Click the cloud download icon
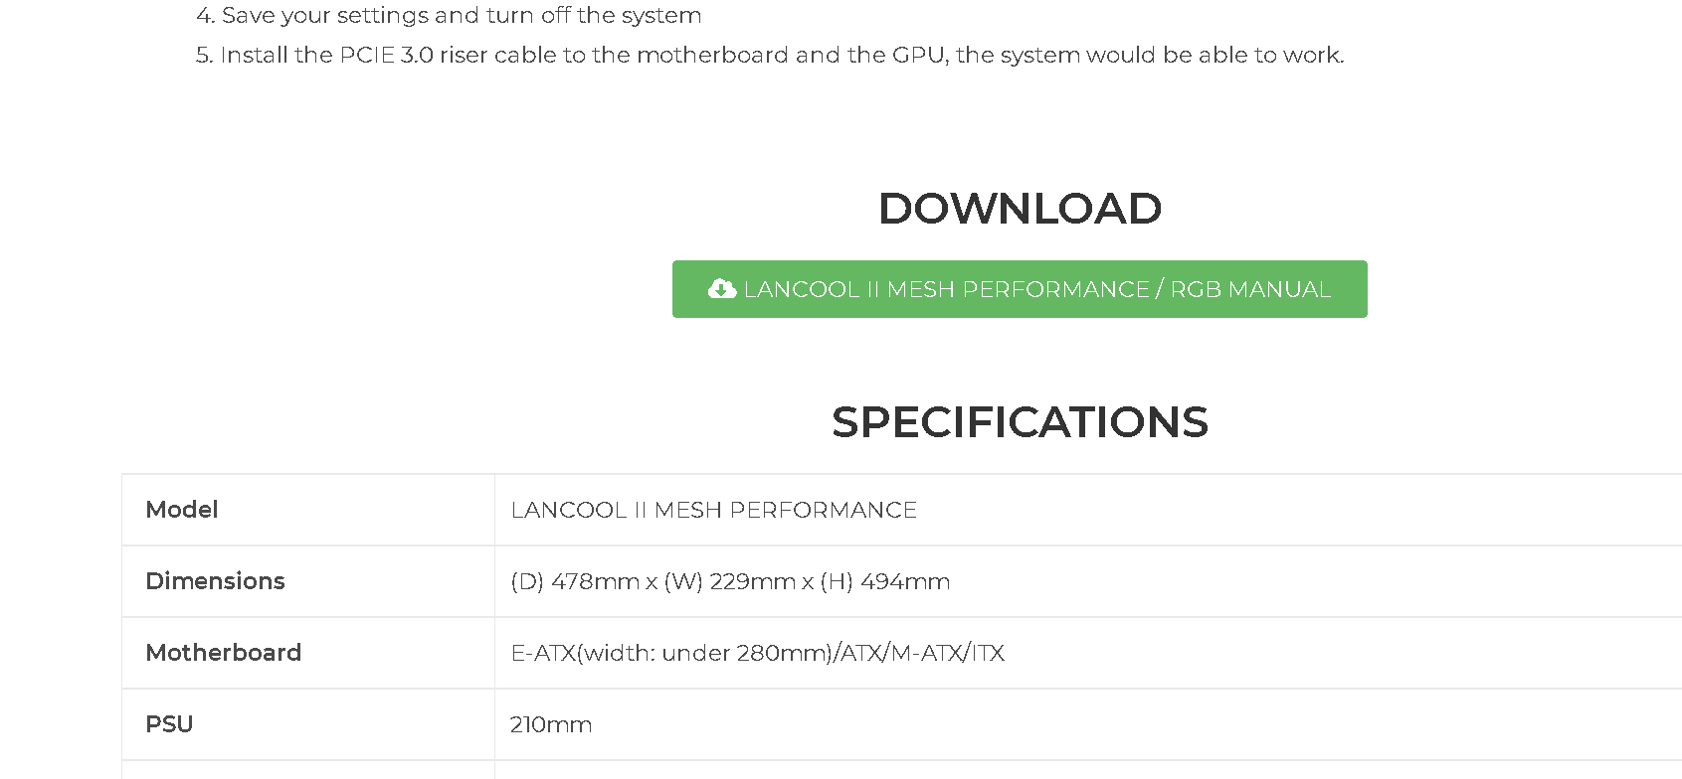 point(722,288)
